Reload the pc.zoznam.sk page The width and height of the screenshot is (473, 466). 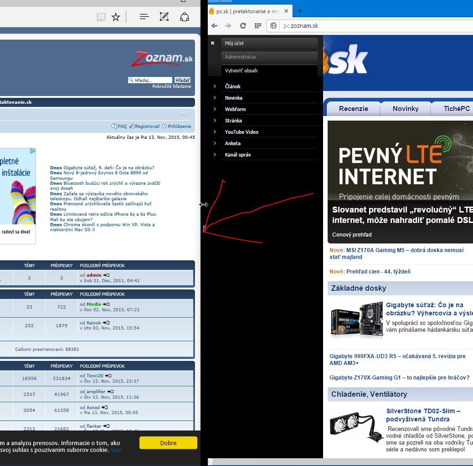(243, 26)
